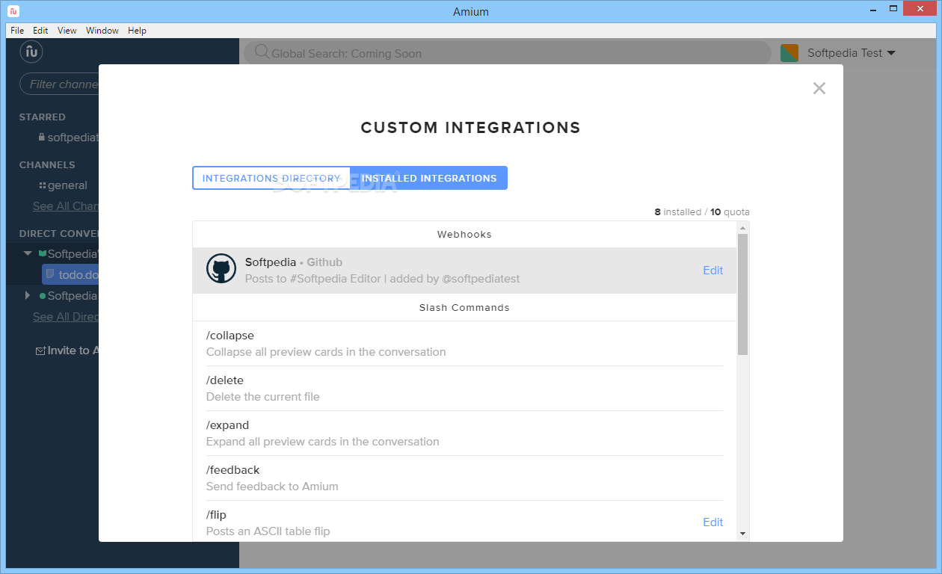Image resolution: width=942 pixels, height=574 pixels.
Task: Open the View menu
Action: click(x=67, y=31)
